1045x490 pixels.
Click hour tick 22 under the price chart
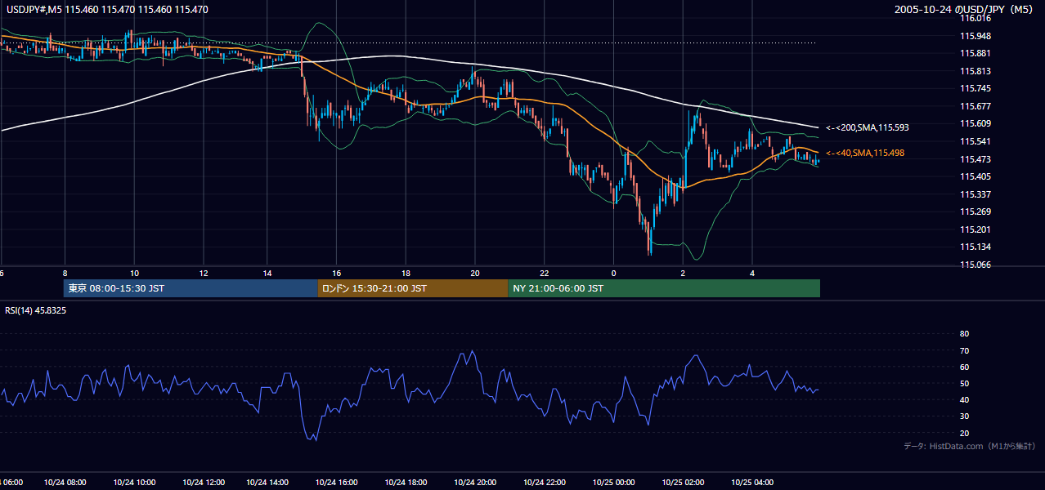pyautogui.click(x=544, y=273)
